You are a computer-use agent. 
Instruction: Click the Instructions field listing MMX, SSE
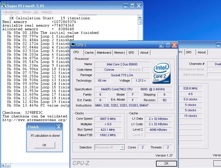coord(133,105)
